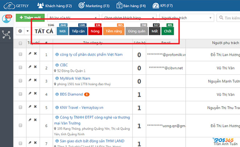The width and height of the screenshot is (240, 147).
Task: Delete KNV Travel row with X icon
Action: 35,106
